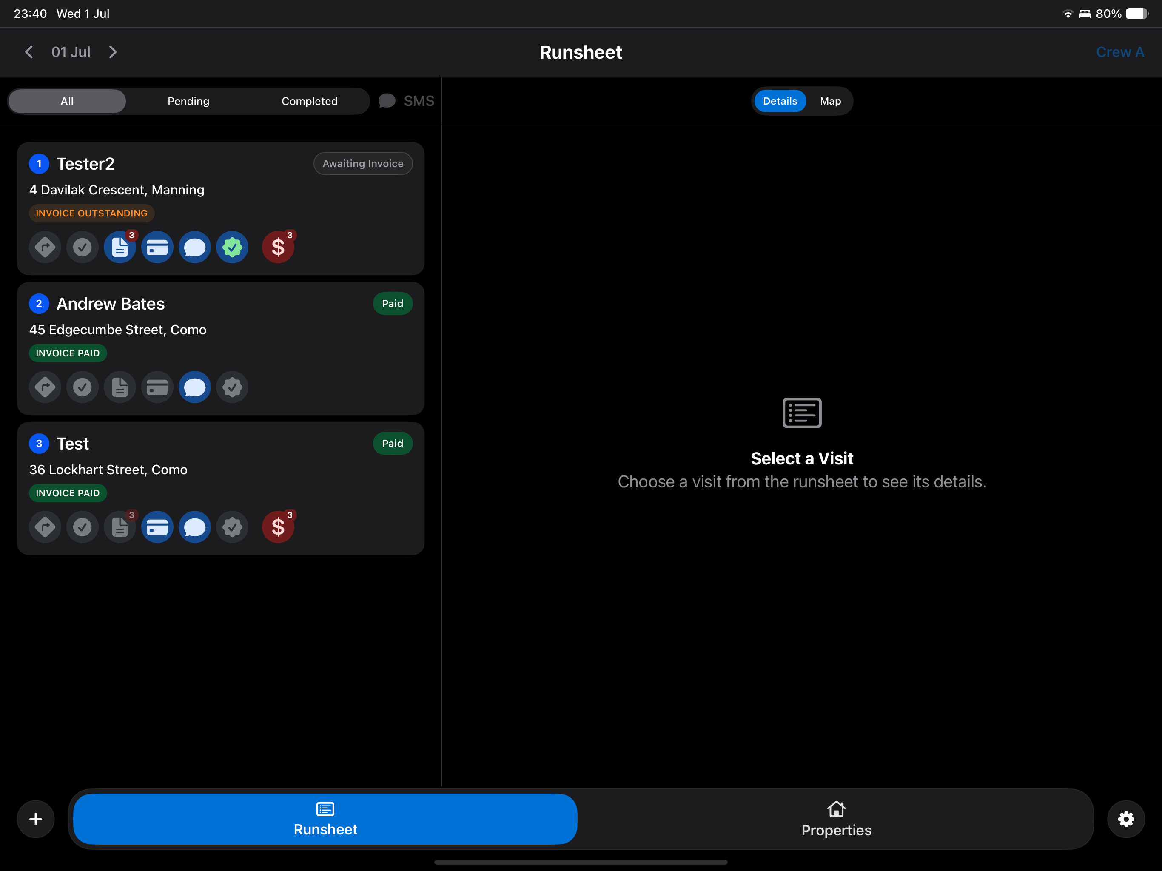
Task: Tap SMS speech bubble icon
Action: click(387, 101)
